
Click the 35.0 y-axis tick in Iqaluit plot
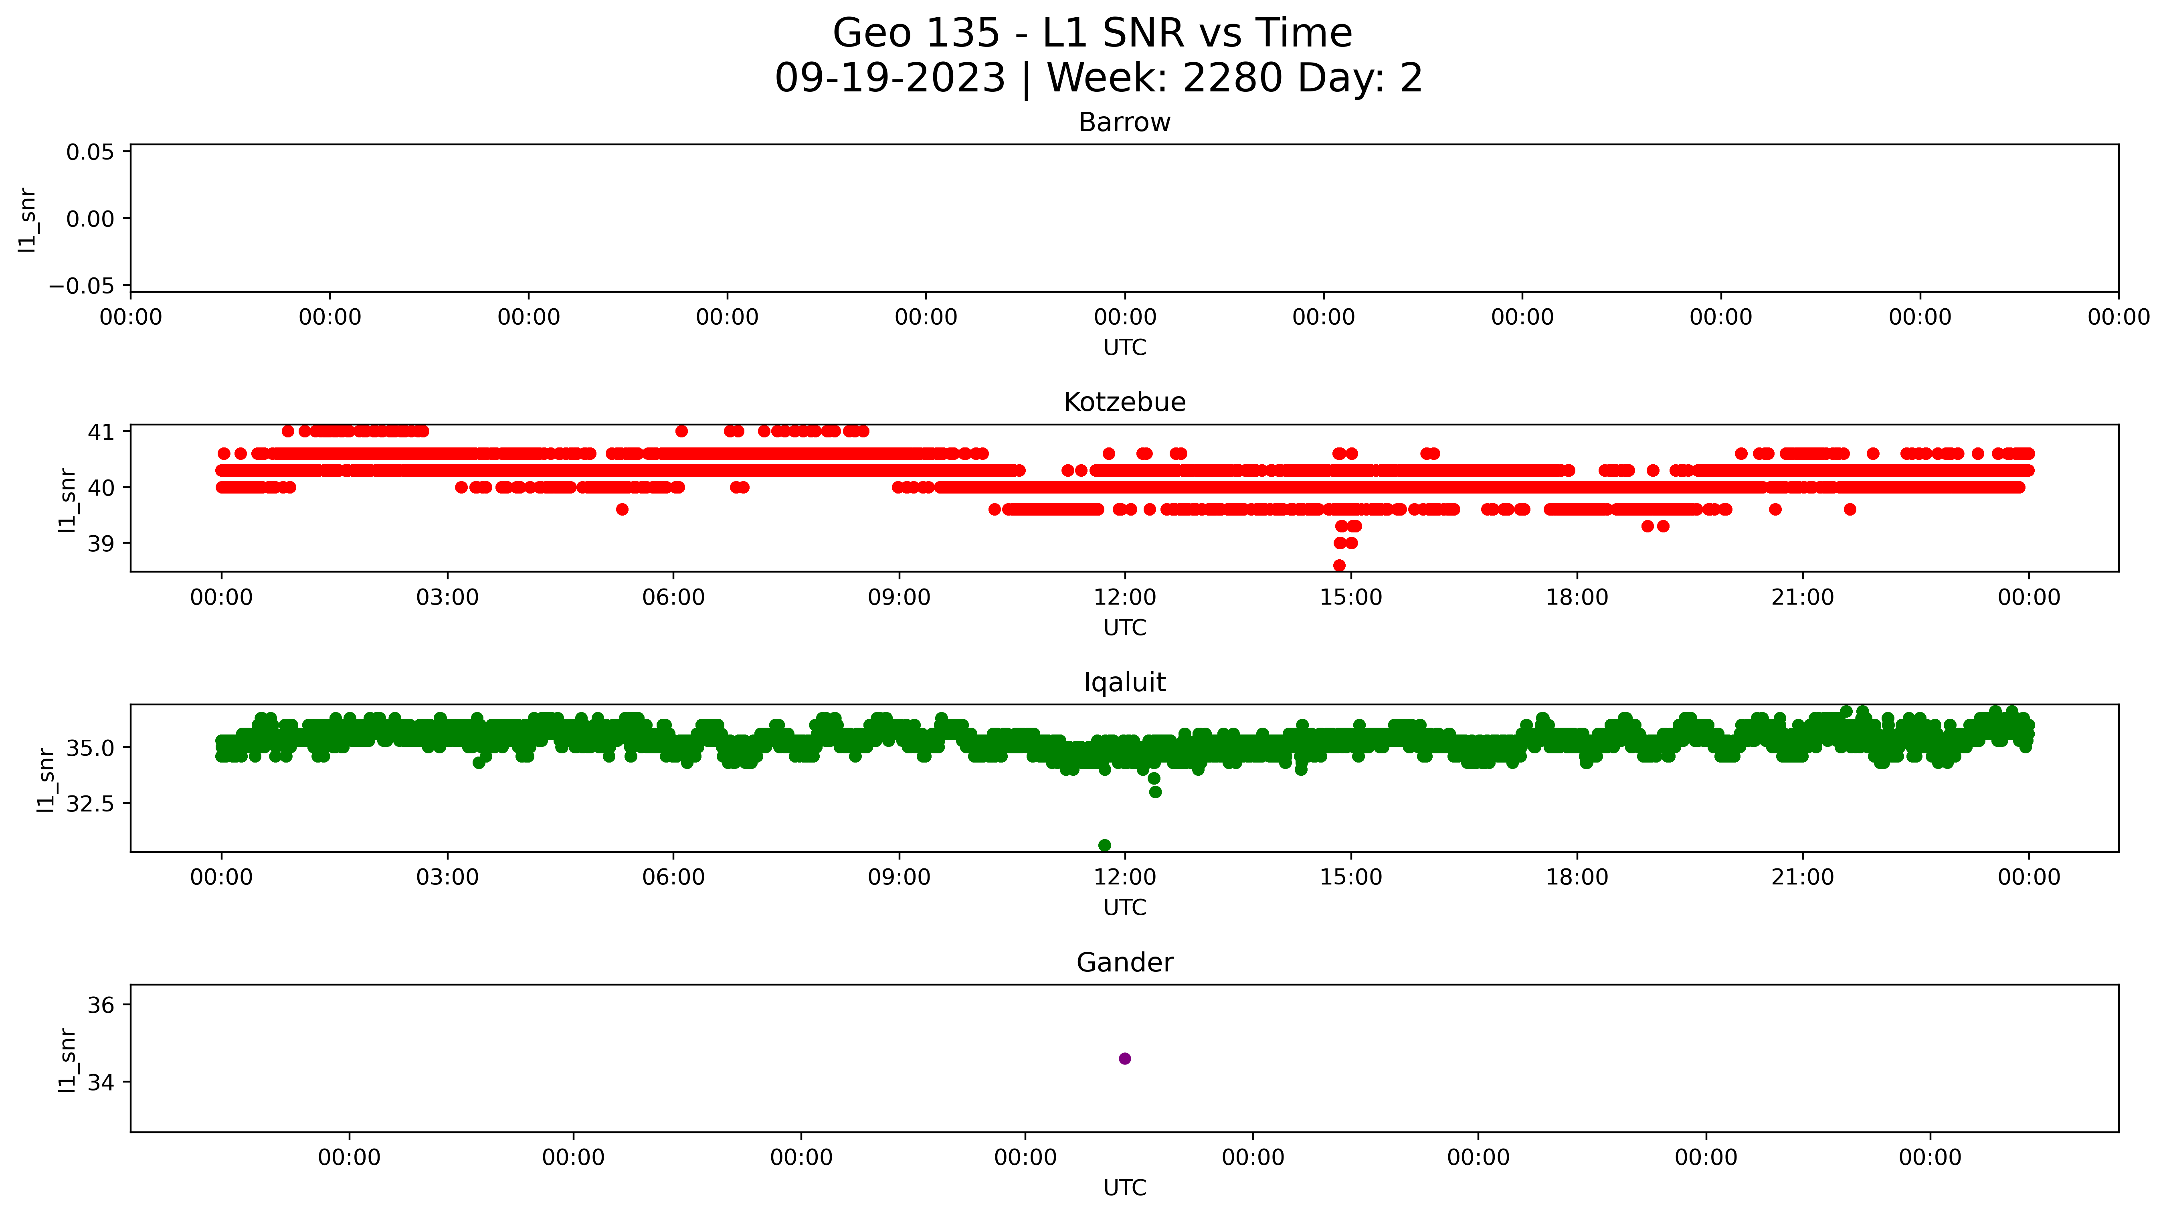pyautogui.click(x=90, y=747)
